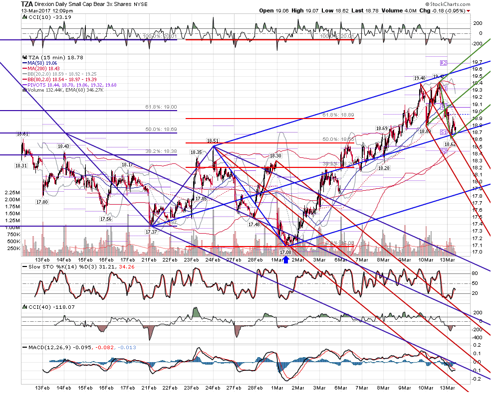Click the MA(50) 19.06 legend entry

coord(40,63)
